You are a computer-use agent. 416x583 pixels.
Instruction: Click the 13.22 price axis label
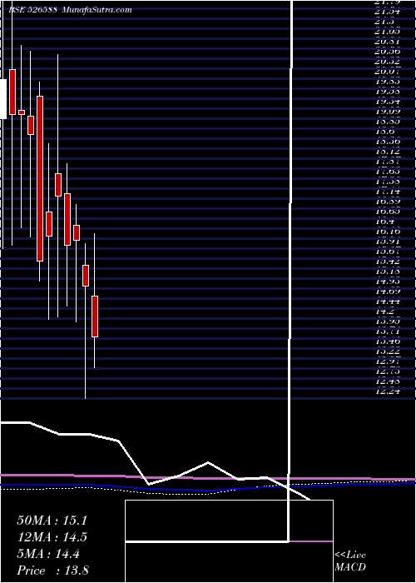point(388,351)
